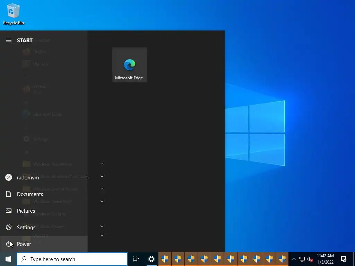Open Pictures from the Start rail
The image size is (355, 266).
click(x=44, y=211)
